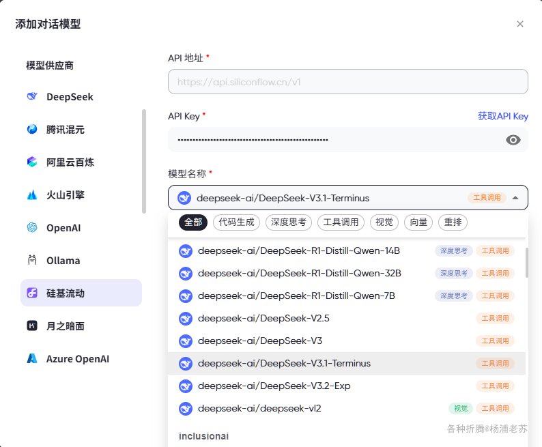Click icon beside DeepSeek-V3.2-Exp entry
Viewport: 542px width, 447px height.
point(186,386)
